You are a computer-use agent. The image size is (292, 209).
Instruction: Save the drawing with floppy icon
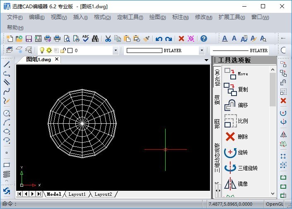click(x=29, y=38)
